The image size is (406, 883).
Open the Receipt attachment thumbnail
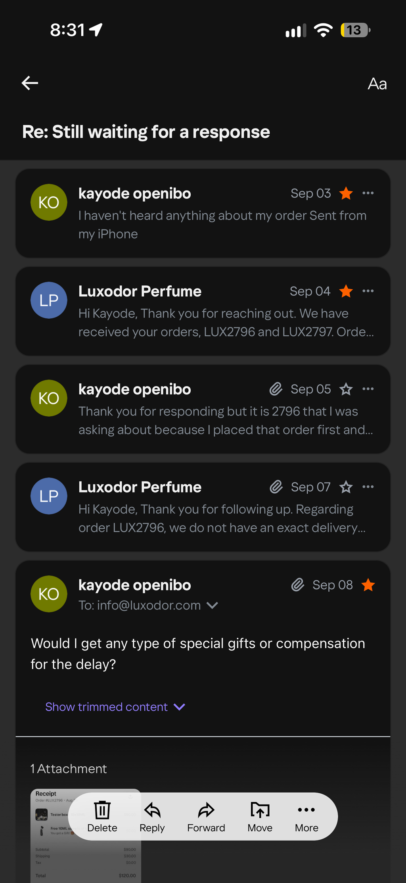tap(86, 836)
